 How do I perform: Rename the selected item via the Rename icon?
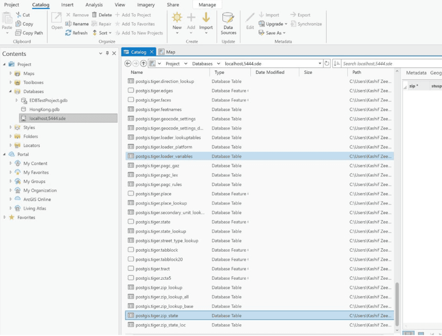point(77,24)
